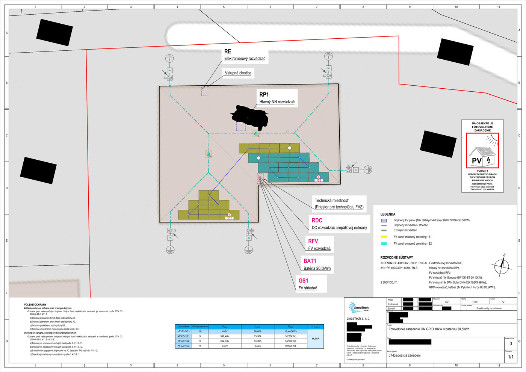Click the scale value 1:100
This screenshot has height=372, width=526.
pyautogui.click(x=475, y=302)
